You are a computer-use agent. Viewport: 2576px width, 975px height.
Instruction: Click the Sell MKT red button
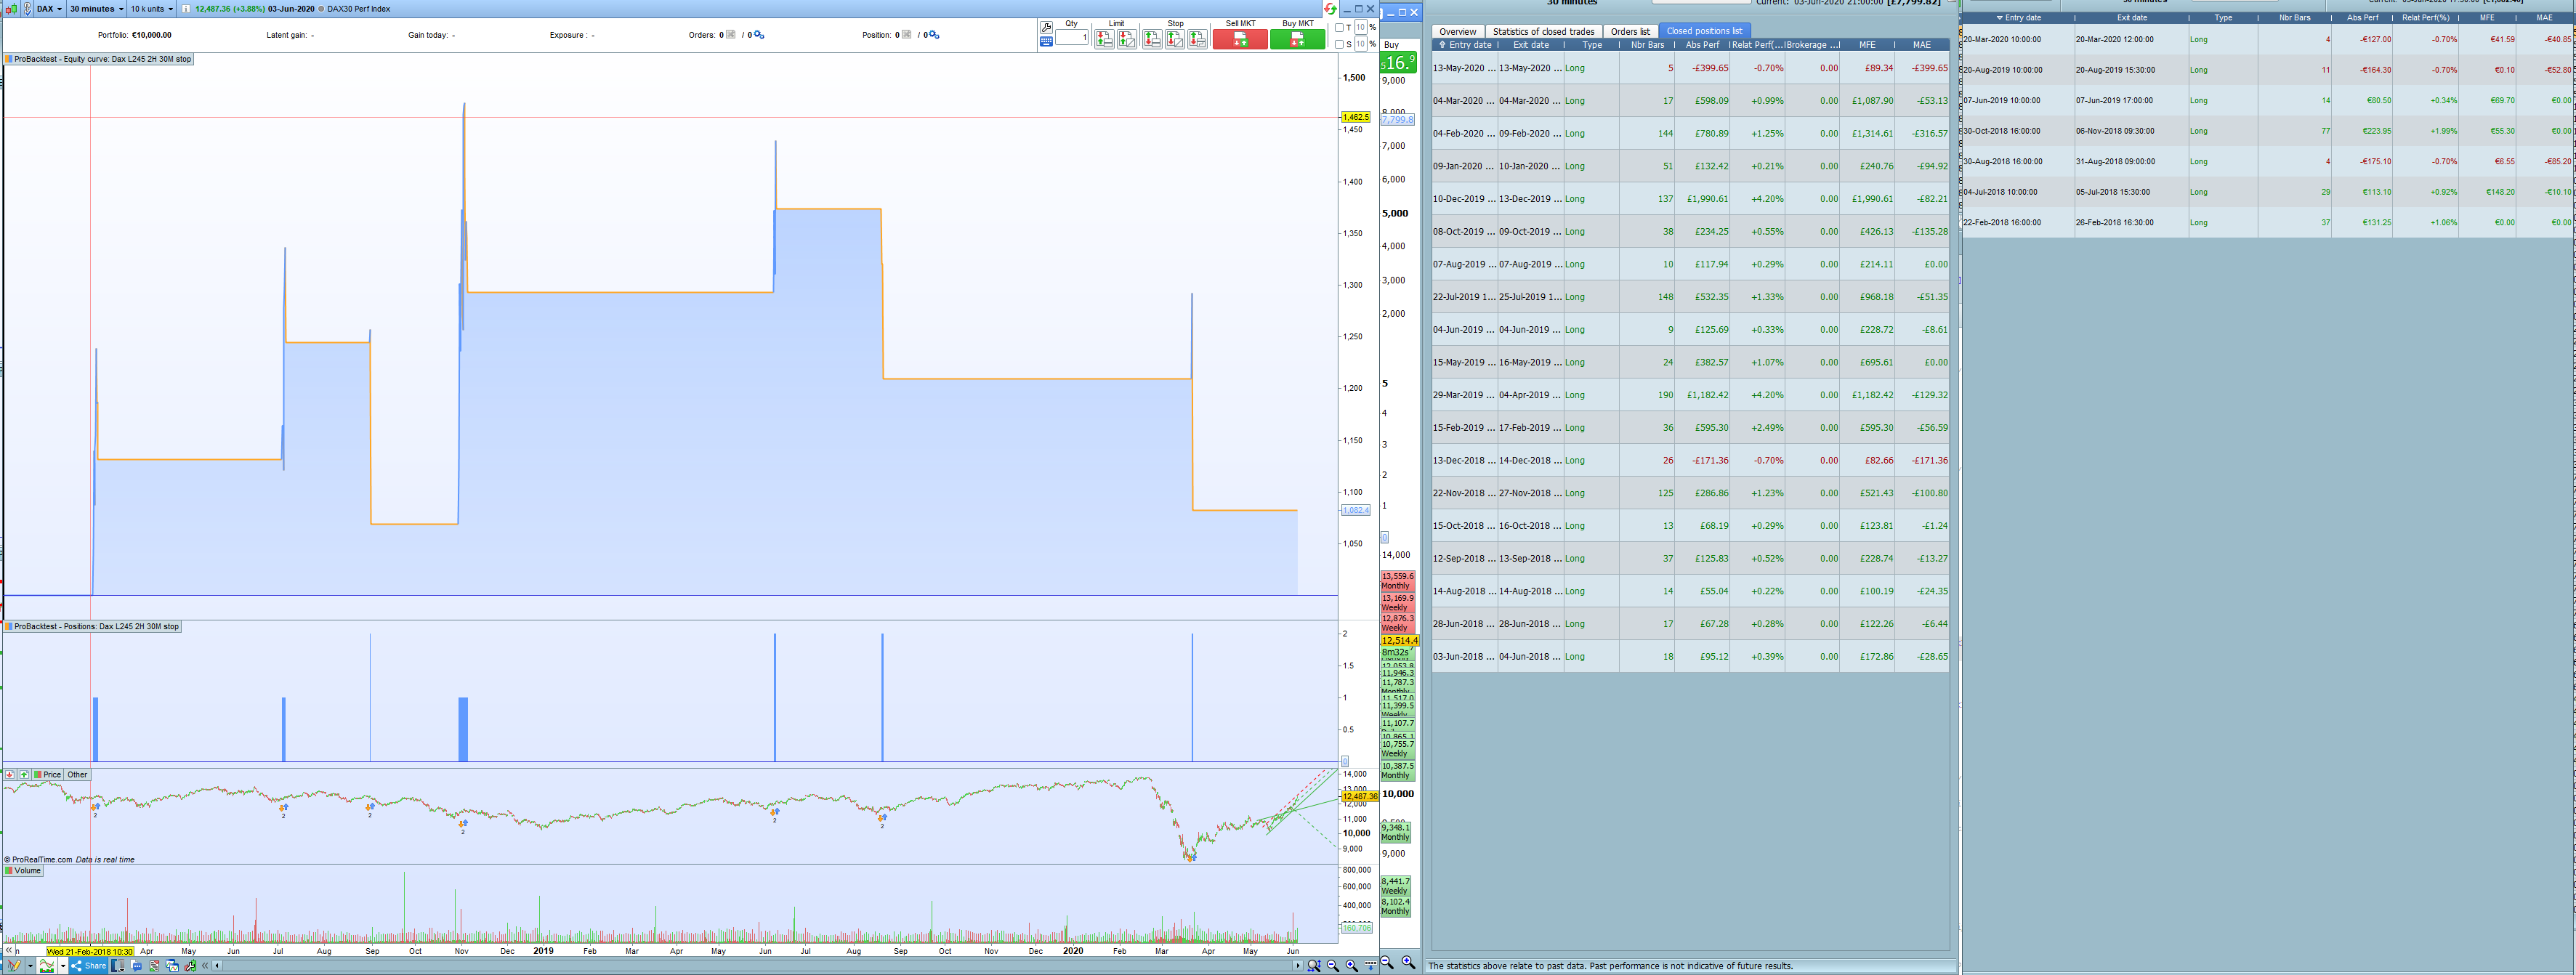[1240, 40]
